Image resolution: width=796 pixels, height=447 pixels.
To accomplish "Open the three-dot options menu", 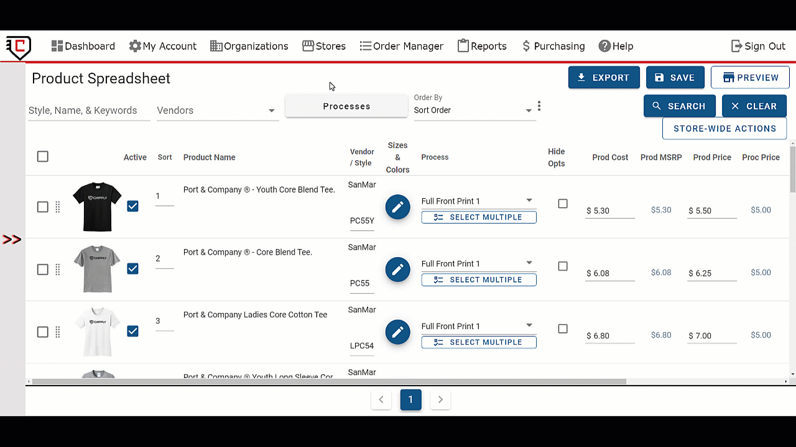I will click(539, 106).
